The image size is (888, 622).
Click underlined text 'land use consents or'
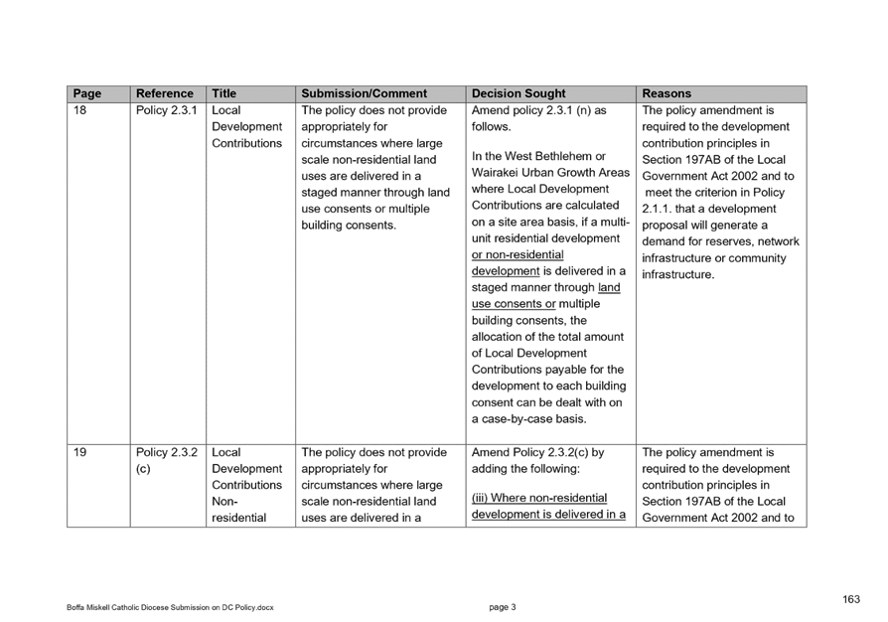pyautogui.click(x=546, y=296)
